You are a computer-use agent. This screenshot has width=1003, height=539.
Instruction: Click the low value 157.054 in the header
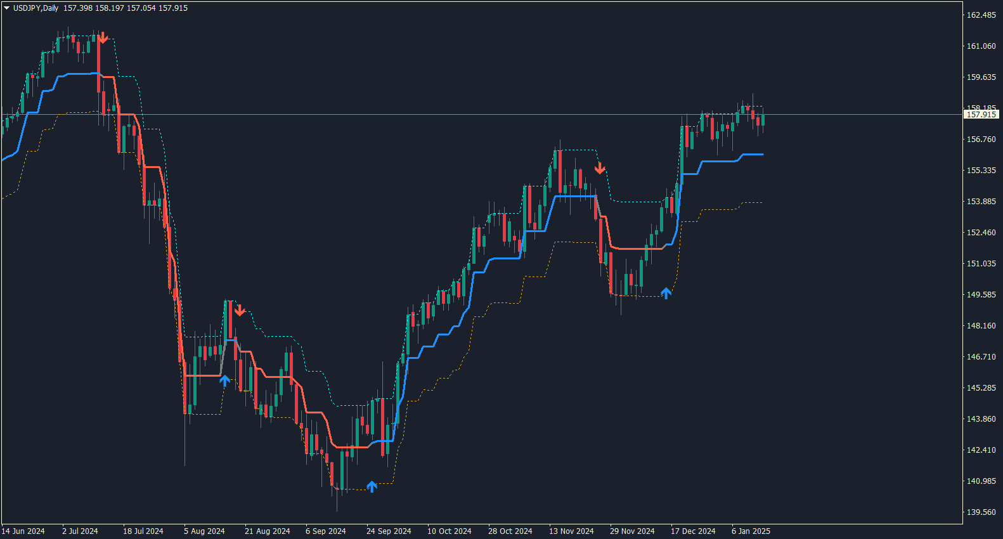[x=140, y=8]
